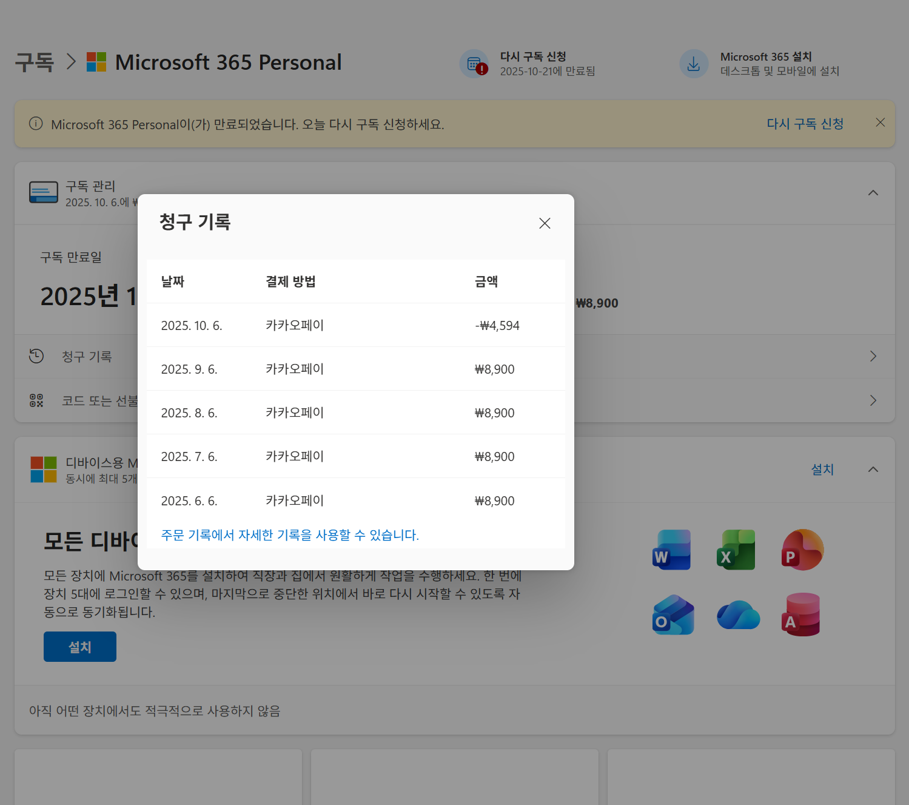Select the 2025. 9. 6. date cell
The image size is (909, 805).
click(x=189, y=369)
